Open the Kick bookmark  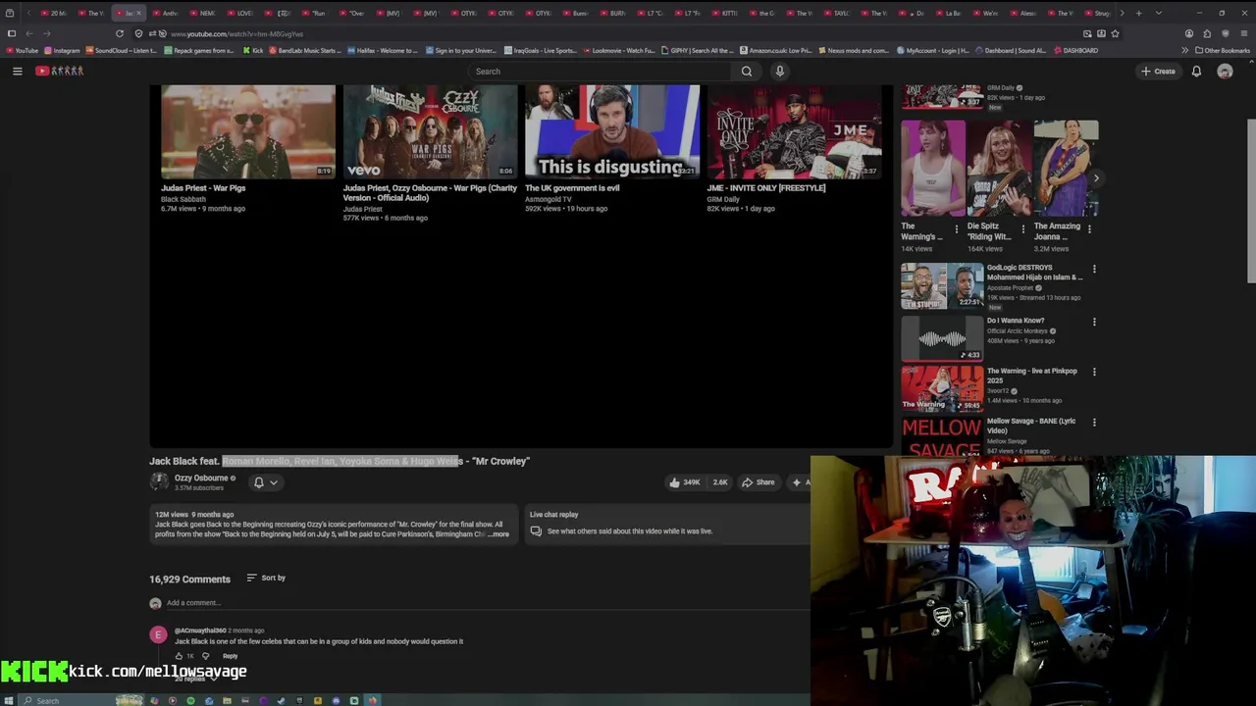[x=252, y=50]
